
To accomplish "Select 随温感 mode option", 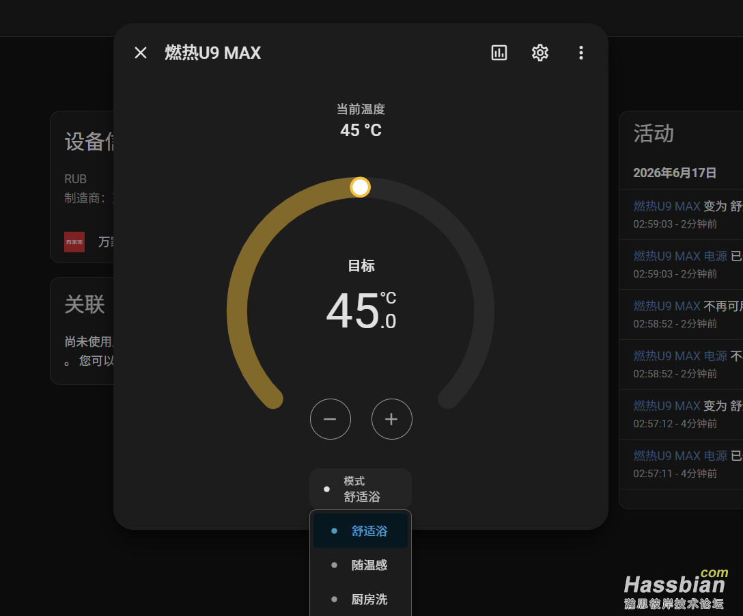I will pos(360,565).
